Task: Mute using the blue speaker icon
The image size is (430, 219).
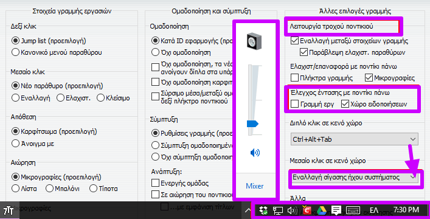Action: point(255,153)
